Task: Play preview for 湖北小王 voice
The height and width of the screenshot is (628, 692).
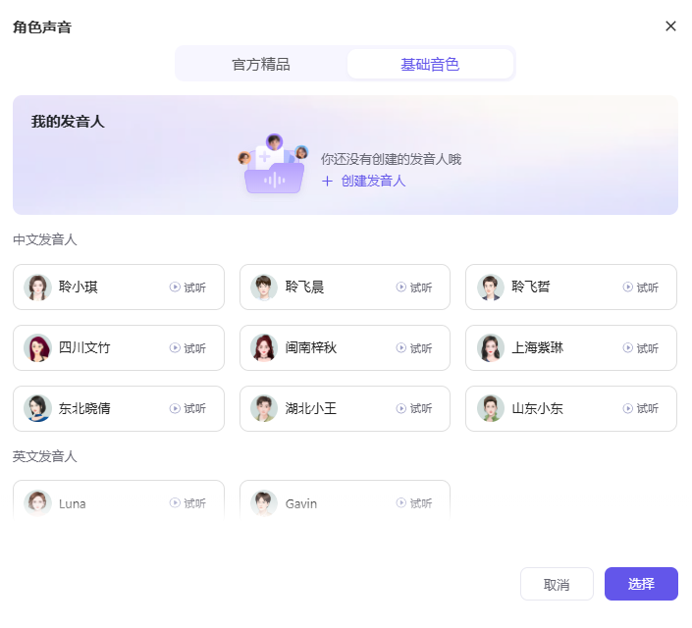Action: [414, 408]
